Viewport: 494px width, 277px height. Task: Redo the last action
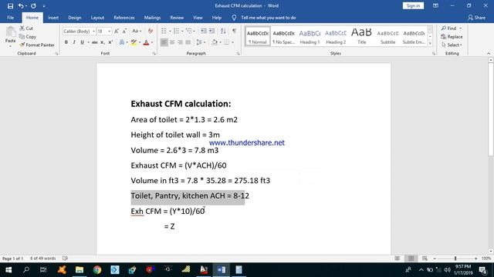(x=33, y=5)
